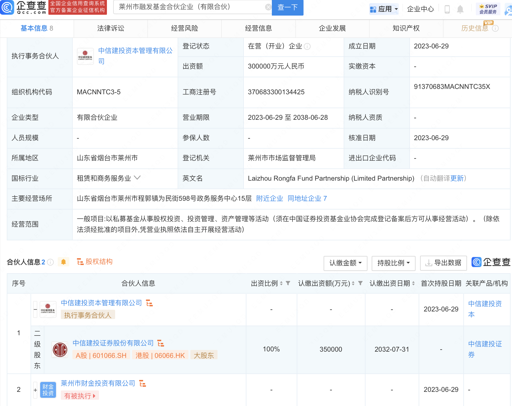Click 执行事务合伙人 orange tag in partner row
512x406 pixels.
88,315
